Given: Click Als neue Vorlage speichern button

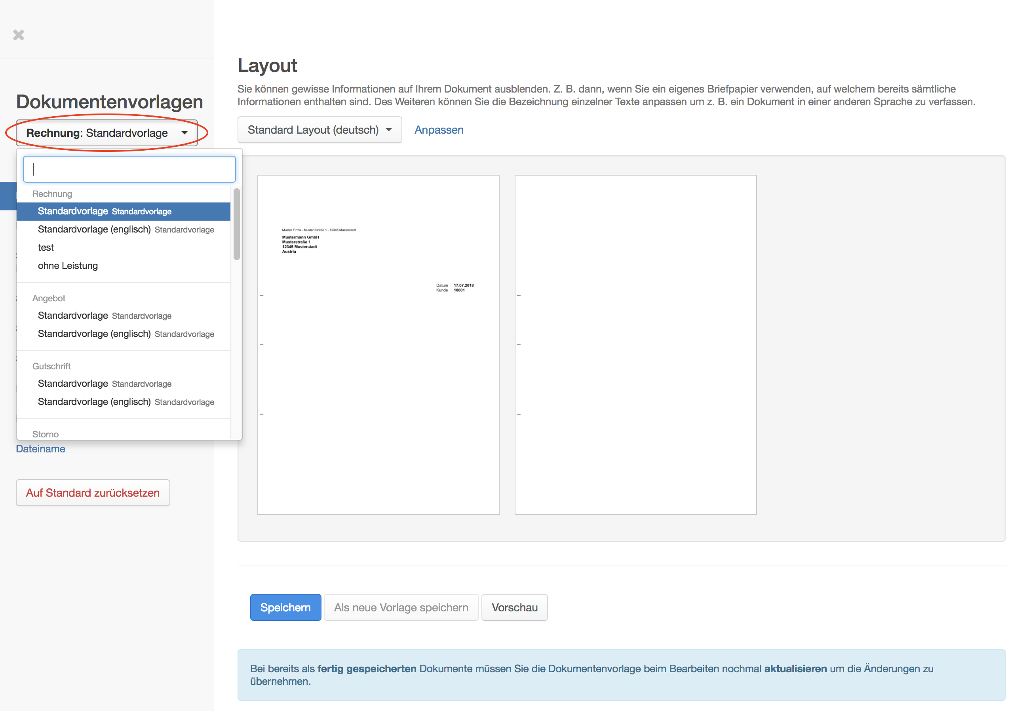Looking at the screenshot, I should tap(400, 607).
